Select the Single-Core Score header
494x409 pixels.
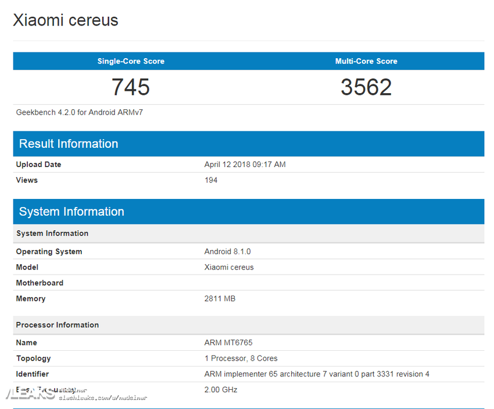(130, 61)
